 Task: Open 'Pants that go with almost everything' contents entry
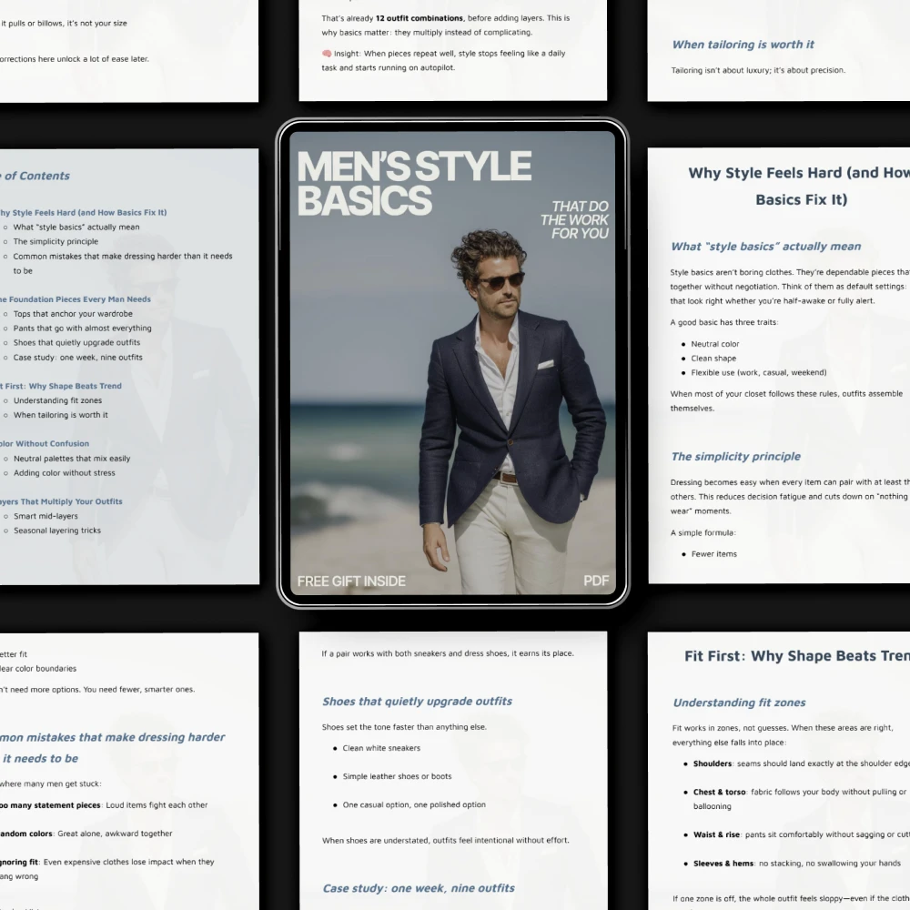(x=83, y=329)
